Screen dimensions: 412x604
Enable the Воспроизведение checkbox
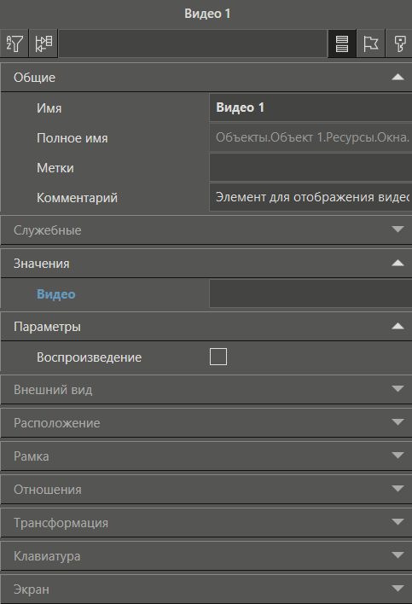[218, 357]
